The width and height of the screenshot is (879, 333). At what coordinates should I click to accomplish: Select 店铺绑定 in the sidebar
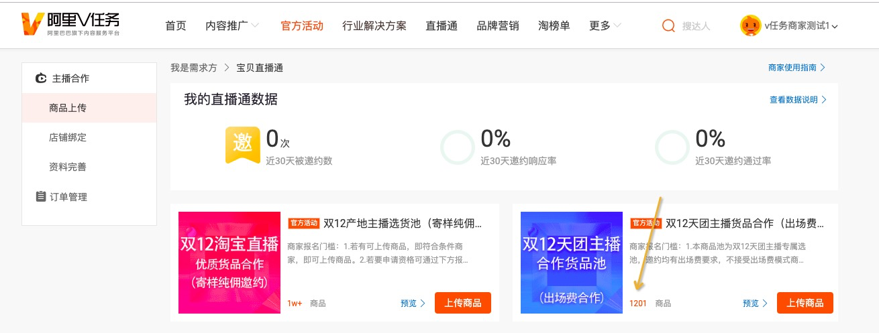tap(68, 137)
